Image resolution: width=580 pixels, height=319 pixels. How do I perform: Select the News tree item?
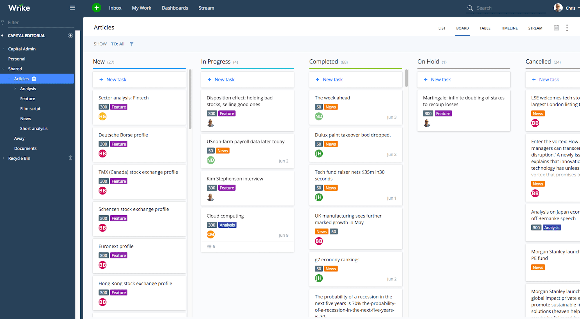pyautogui.click(x=25, y=118)
